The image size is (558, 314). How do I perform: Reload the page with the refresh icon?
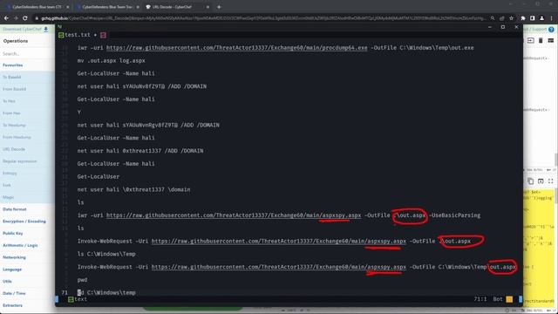pos(25,17)
